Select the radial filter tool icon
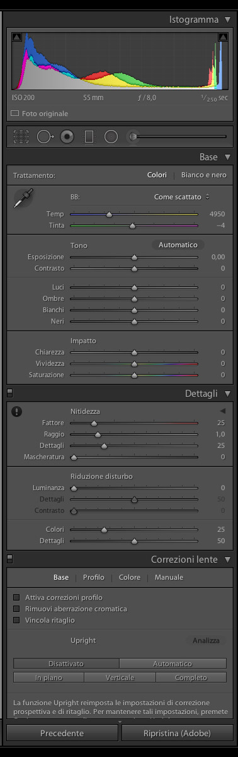 (x=111, y=136)
